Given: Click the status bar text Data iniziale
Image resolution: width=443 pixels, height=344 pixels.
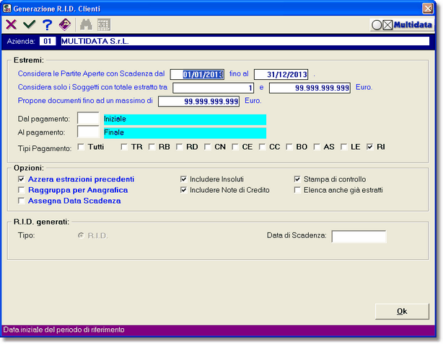Looking at the screenshot, I should click(63, 330).
